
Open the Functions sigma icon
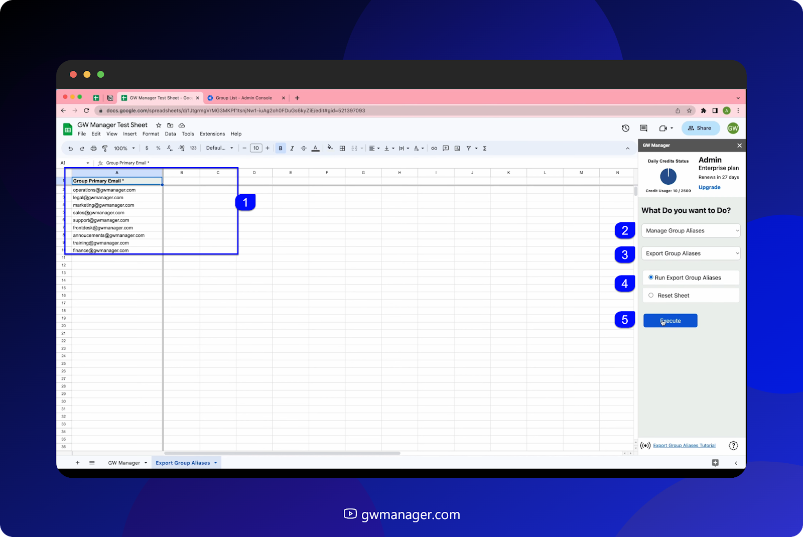click(485, 149)
